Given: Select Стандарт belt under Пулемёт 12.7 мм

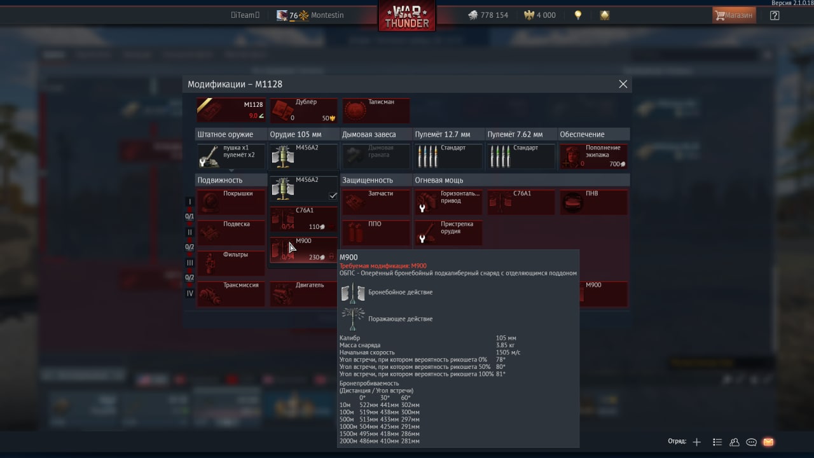Looking at the screenshot, I should 448,156.
